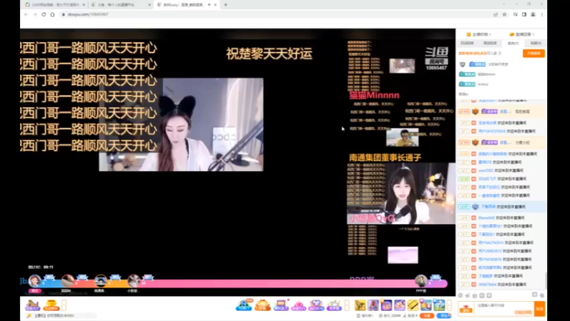This screenshot has width=570, height=321.
Task: Click the first avatar on the PK progress bar
Action: [35, 281]
